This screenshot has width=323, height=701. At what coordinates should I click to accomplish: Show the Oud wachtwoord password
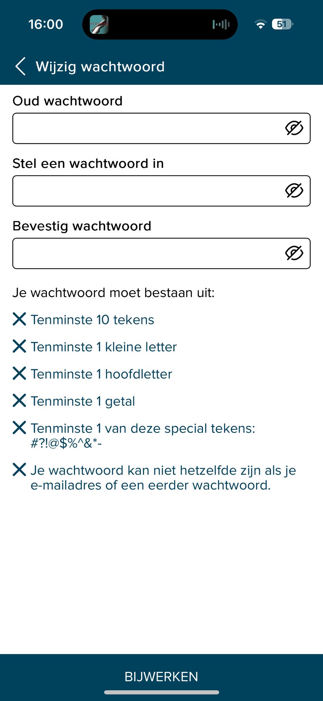(294, 128)
